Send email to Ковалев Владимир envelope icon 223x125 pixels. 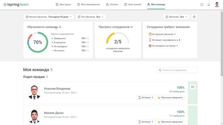tap(193, 87)
